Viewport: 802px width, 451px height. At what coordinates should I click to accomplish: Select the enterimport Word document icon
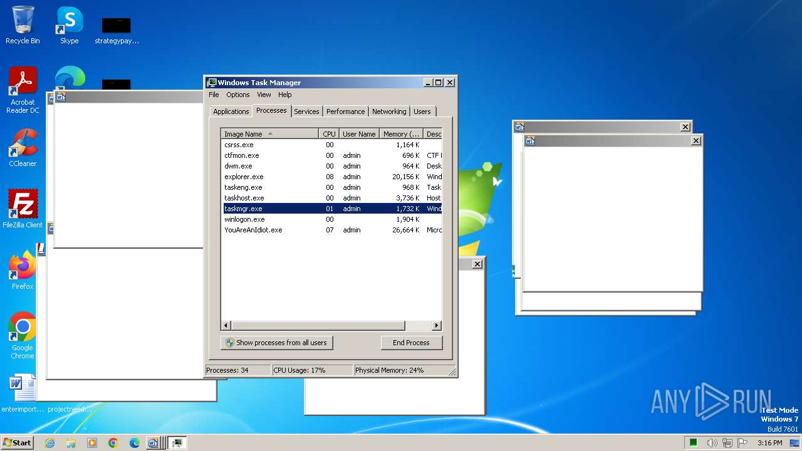pyautogui.click(x=23, y=393)
